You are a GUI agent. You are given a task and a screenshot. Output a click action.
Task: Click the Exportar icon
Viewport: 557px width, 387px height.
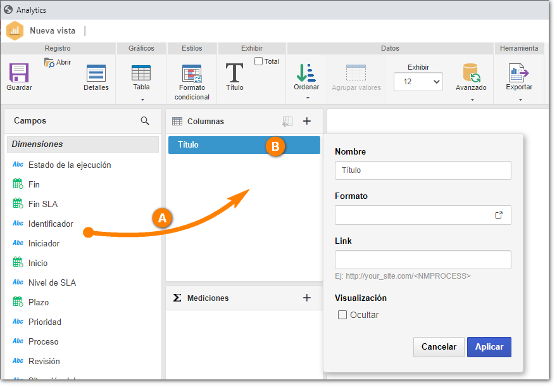pos(518,73)
